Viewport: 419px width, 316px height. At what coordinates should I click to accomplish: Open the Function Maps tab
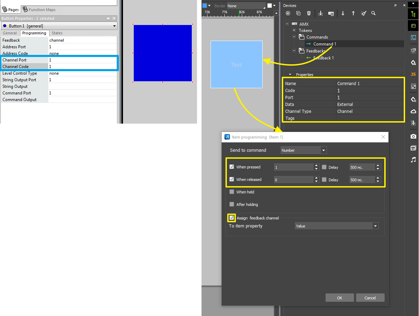click(x=39, y=10)
